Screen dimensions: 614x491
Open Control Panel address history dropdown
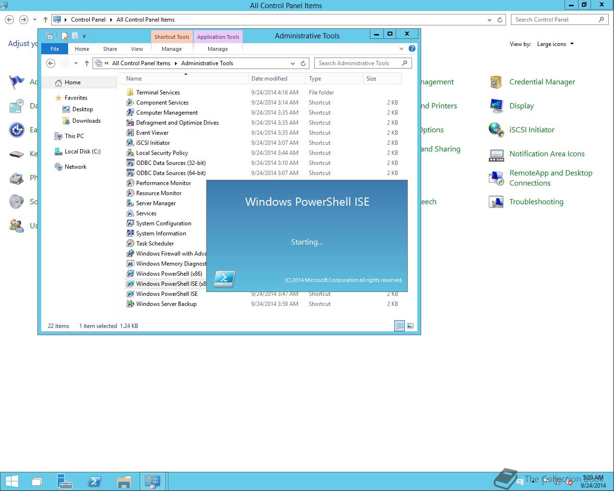[x=489, y=20]
